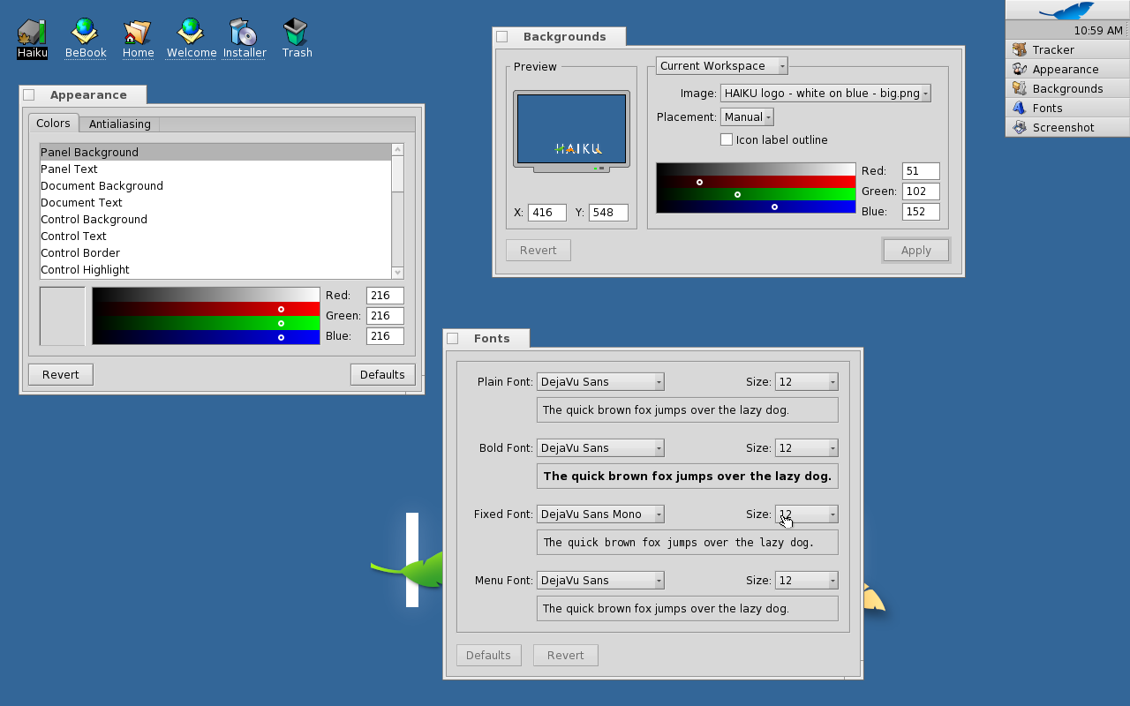The height and width of the screenshot is (706, 1130).
Task: Switch to the Antialiasing tab
Action: point(120,124)
